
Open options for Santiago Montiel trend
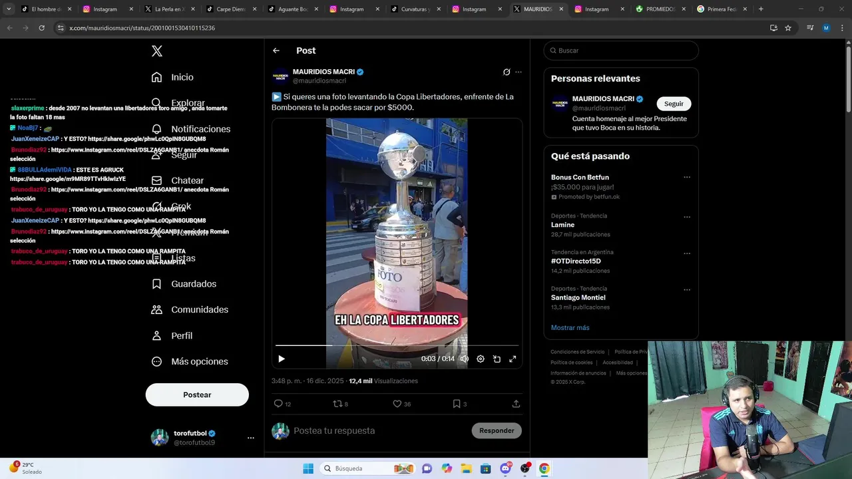pyautogui.click(x=687, y=290)
